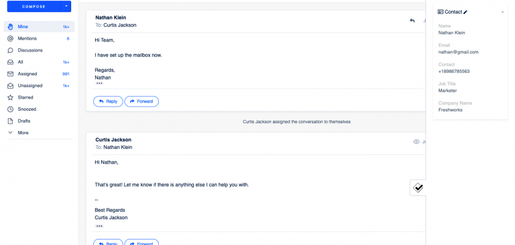Click the double-checkmark button on the right edge
Screen dimensions: 515x245
click(x=418, y=187)
